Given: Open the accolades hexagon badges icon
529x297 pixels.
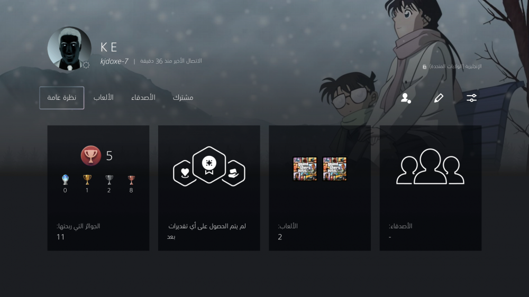Looking at the screenshot, I should (x=209, y=166).
